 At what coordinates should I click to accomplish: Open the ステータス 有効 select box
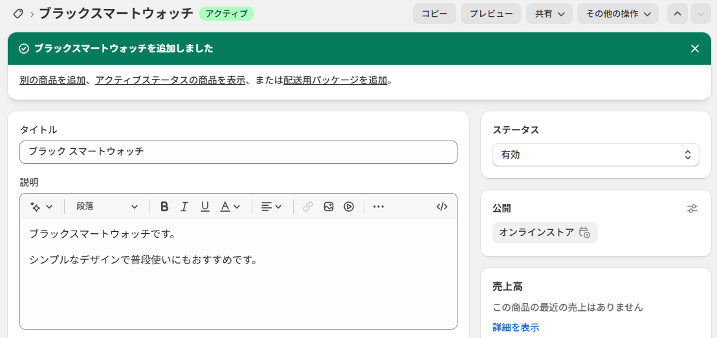click(596, 155)
